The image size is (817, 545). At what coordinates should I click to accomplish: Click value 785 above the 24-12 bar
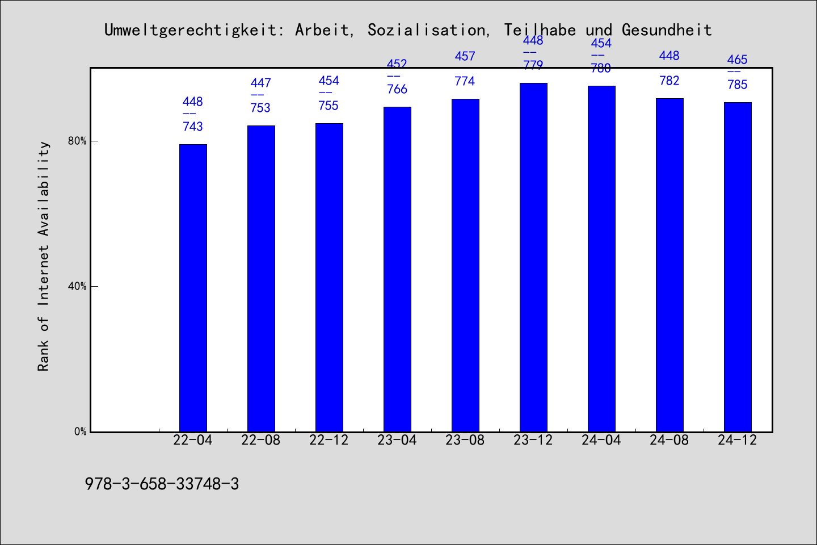click(738, 85)
